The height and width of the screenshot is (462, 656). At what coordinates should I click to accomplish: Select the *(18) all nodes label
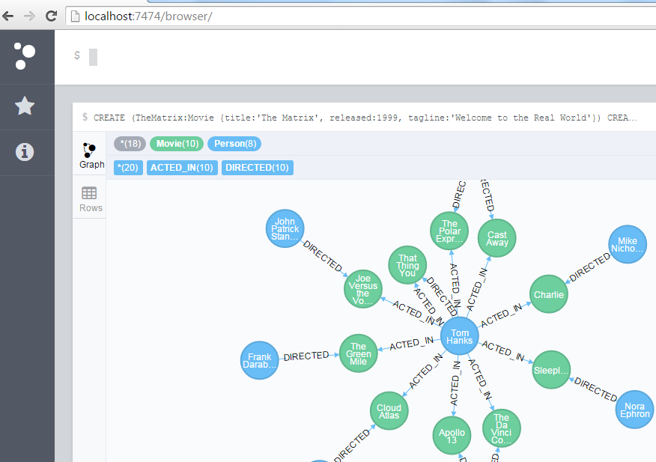pos(130,144)
